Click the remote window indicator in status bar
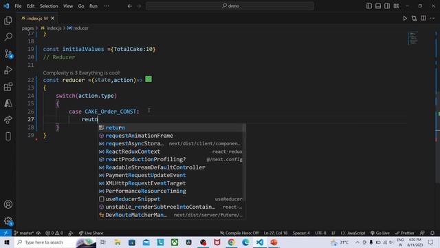The image size is (440, 248). click(x=5, y=233)
